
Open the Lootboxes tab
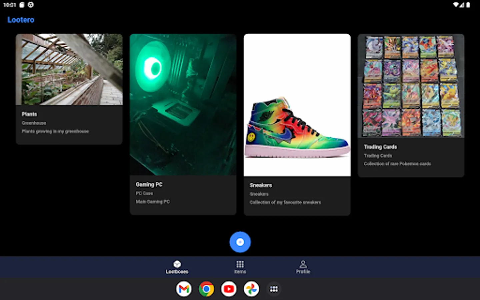[177, 267]
